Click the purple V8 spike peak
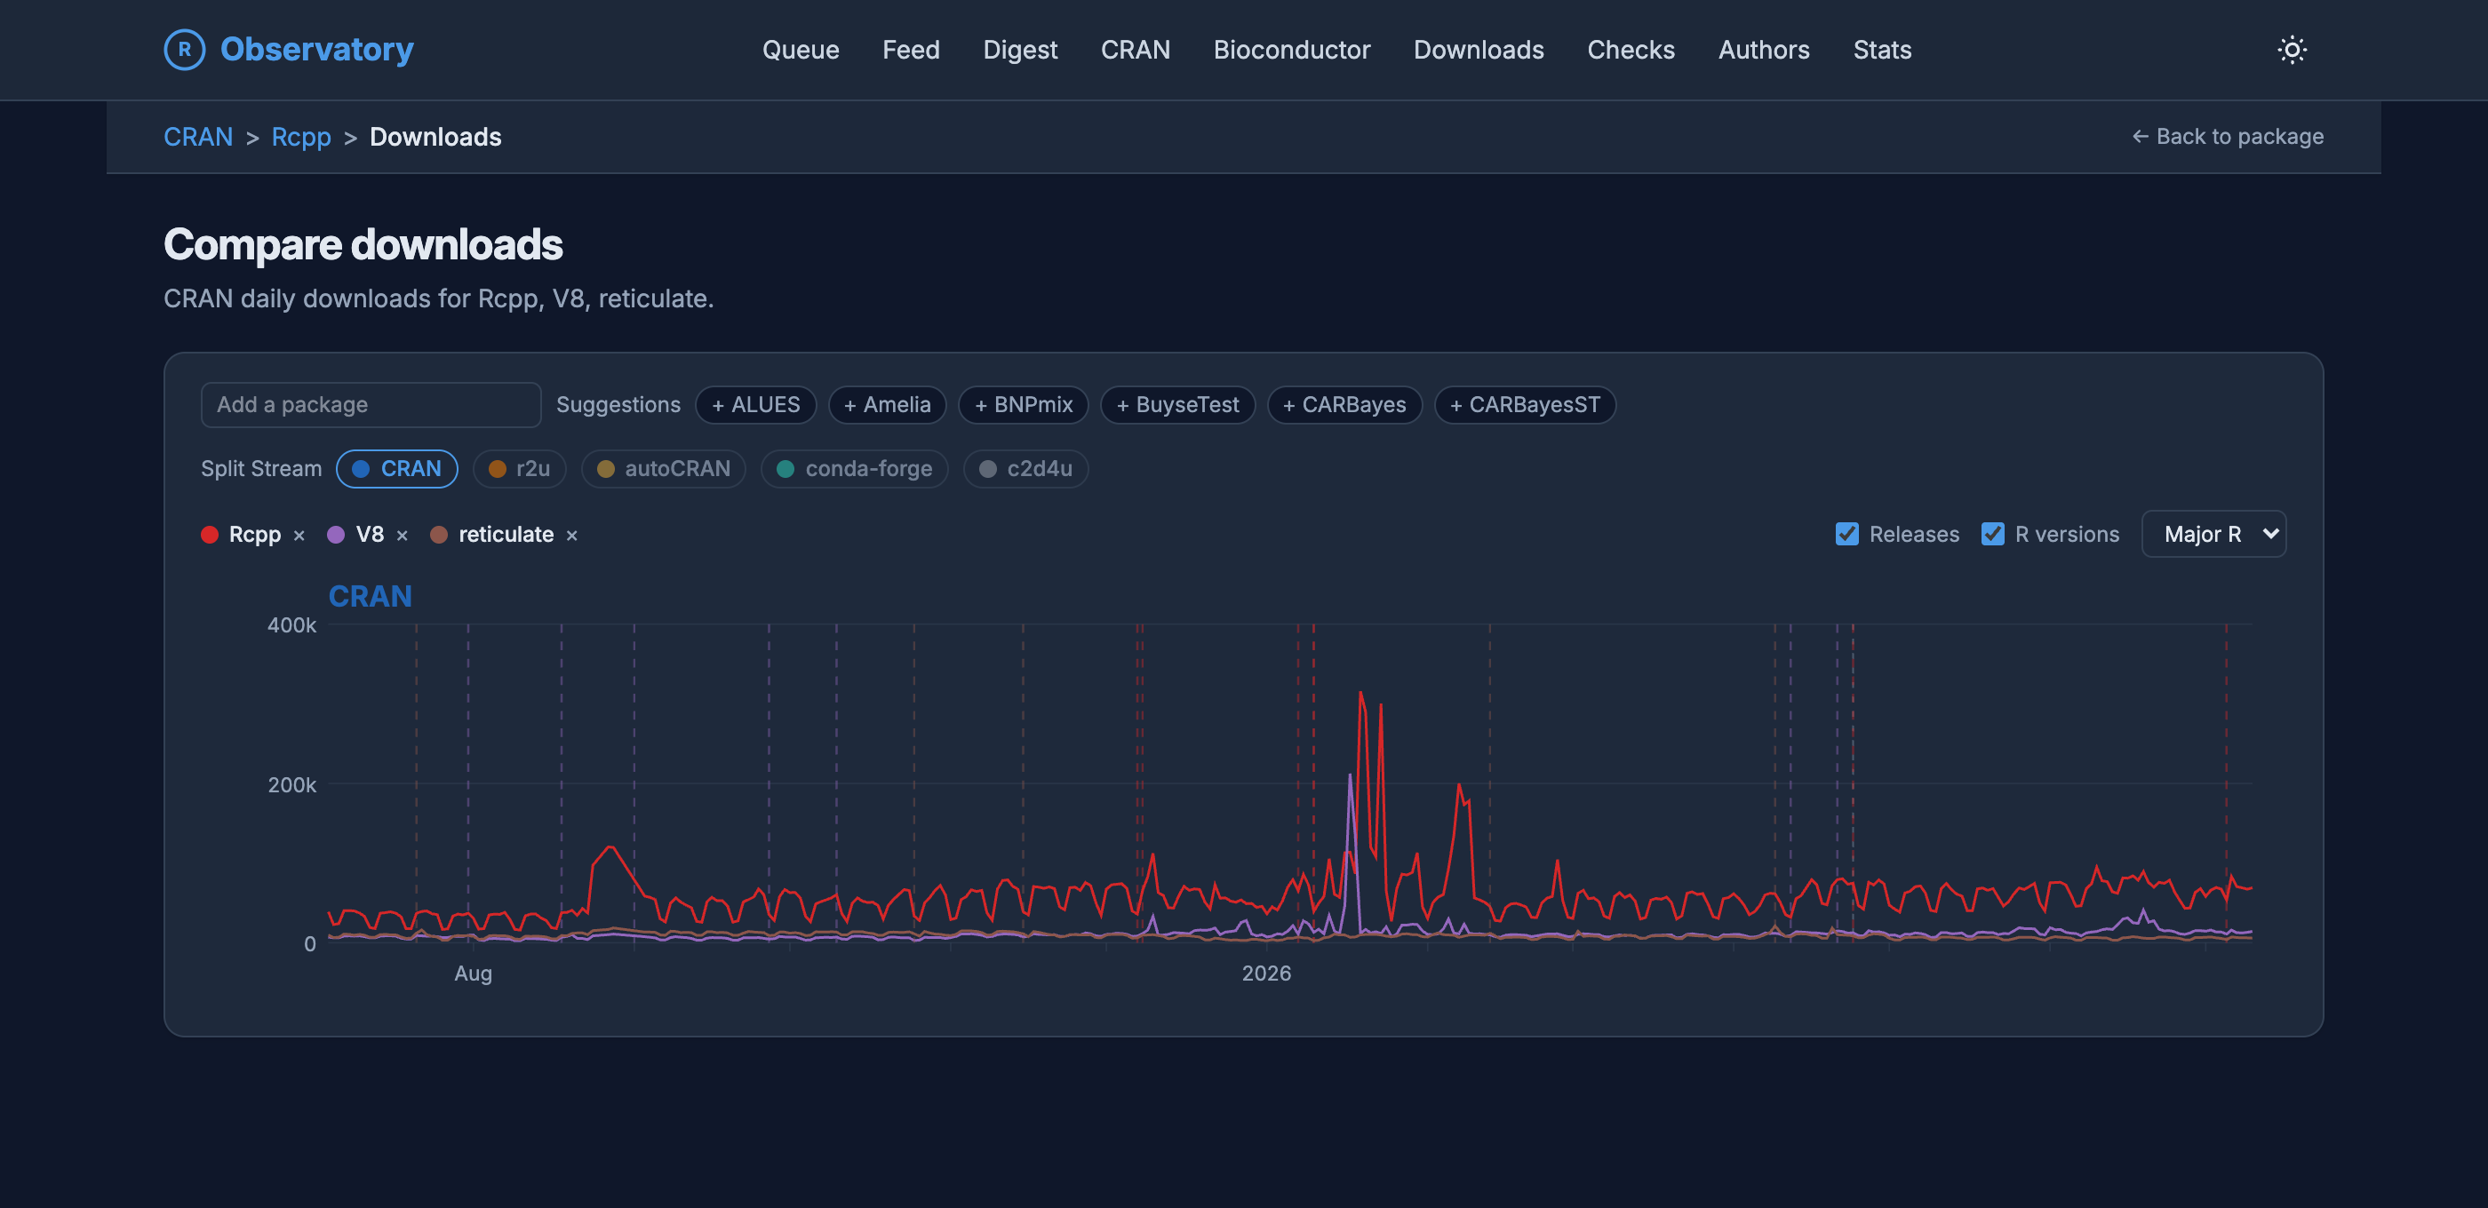This screenshot has width=2488, height=1208. pyautogui.click(x=1351, y=775)
